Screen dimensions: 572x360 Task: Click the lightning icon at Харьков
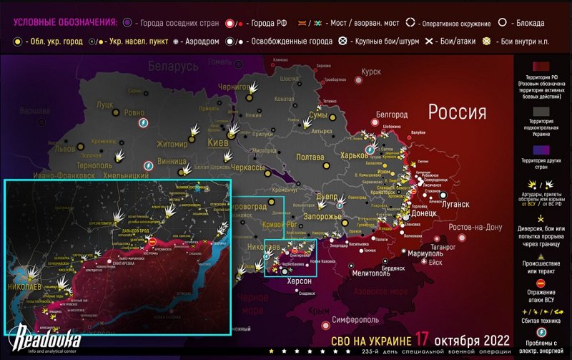click(370, 149)
